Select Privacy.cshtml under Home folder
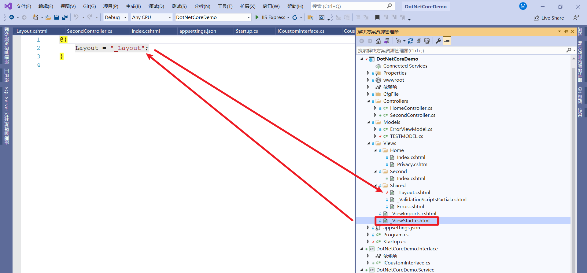Screen dimensions: 587x273 tap(413, 164)
